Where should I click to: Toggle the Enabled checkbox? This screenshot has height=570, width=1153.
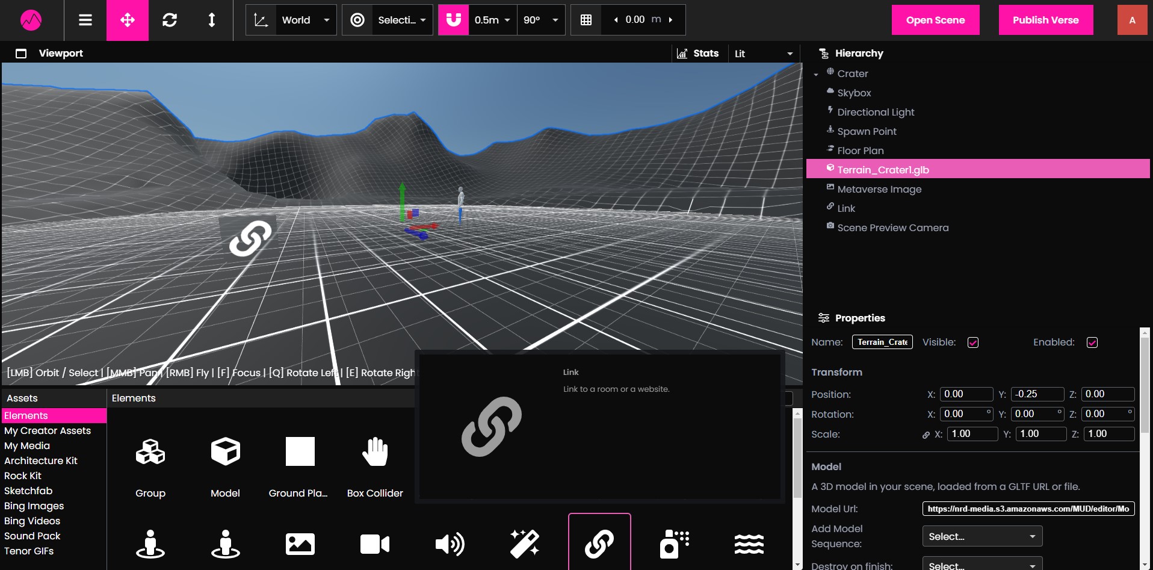pos(1092,342)
